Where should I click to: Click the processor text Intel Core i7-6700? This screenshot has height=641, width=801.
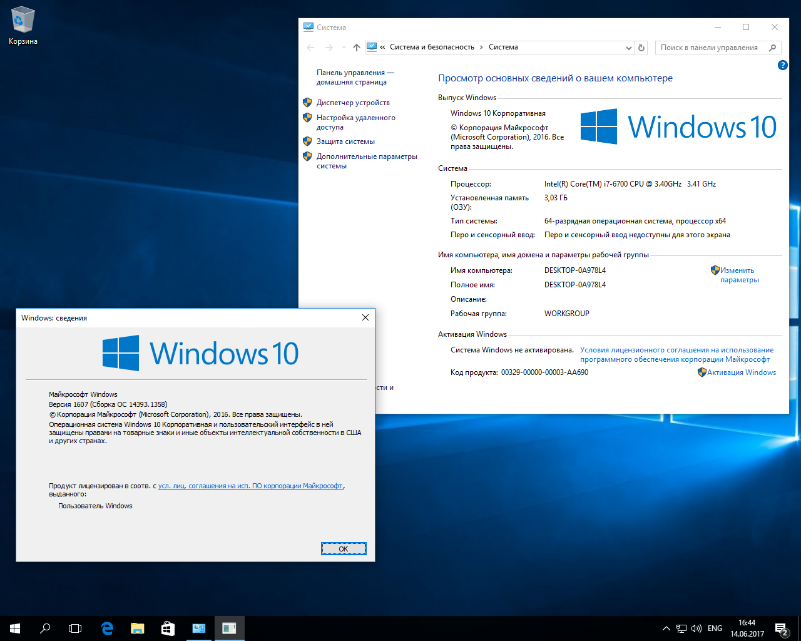tap(630, 184)
